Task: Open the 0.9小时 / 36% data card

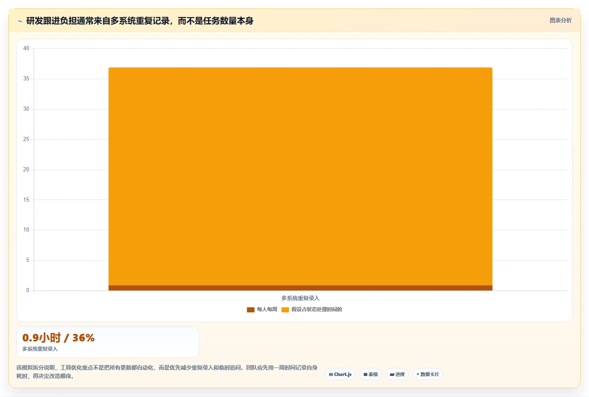Action: [x=108, y=342]
